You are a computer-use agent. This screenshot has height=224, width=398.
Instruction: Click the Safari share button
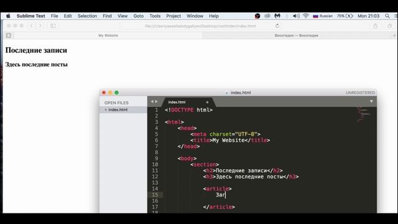point(376,26)
